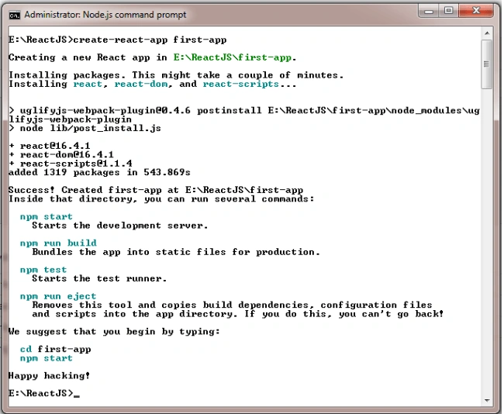
Task: Click 'node lib/post_install.js' line
Action: pos(85,128)
